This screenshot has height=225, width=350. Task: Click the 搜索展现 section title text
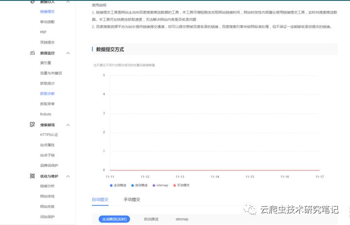click(x=47, y=125)
